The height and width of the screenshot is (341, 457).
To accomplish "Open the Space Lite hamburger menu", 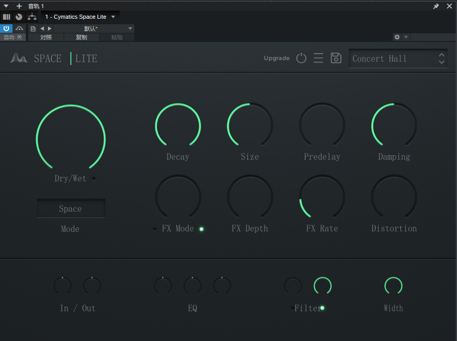I will click(318, 58).
